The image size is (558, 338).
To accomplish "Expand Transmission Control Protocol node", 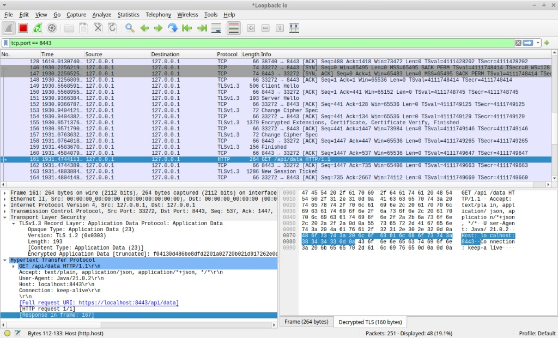I will click(x=4, y=211).
